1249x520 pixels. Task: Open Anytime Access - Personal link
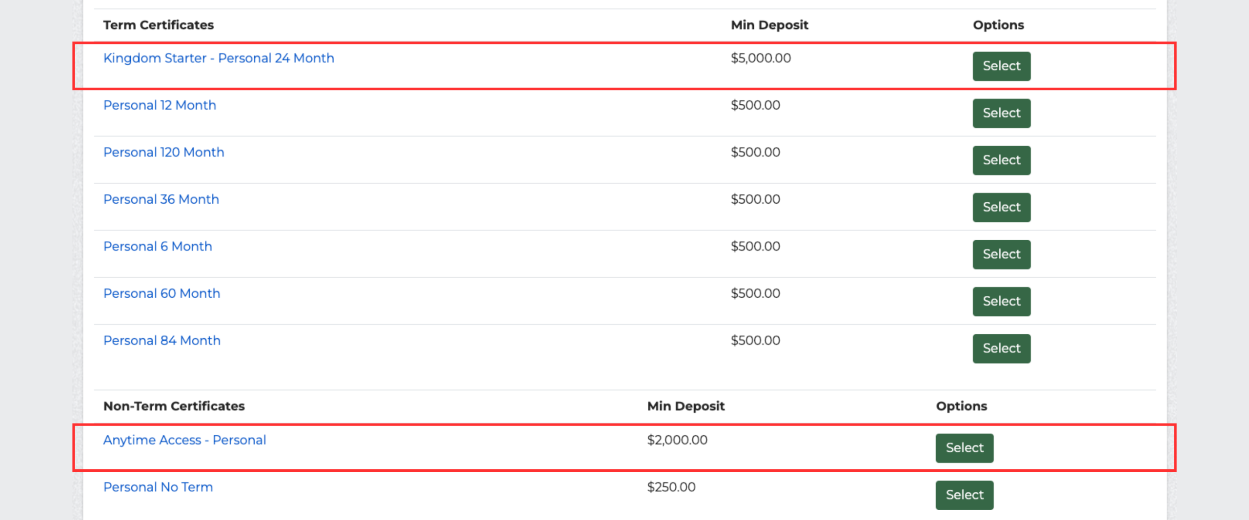(184, 440)
